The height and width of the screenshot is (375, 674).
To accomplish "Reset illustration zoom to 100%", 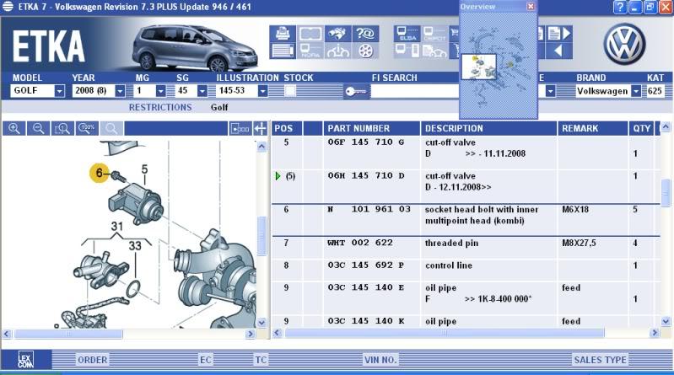I will pyautogui.click(x=87, y=128).
